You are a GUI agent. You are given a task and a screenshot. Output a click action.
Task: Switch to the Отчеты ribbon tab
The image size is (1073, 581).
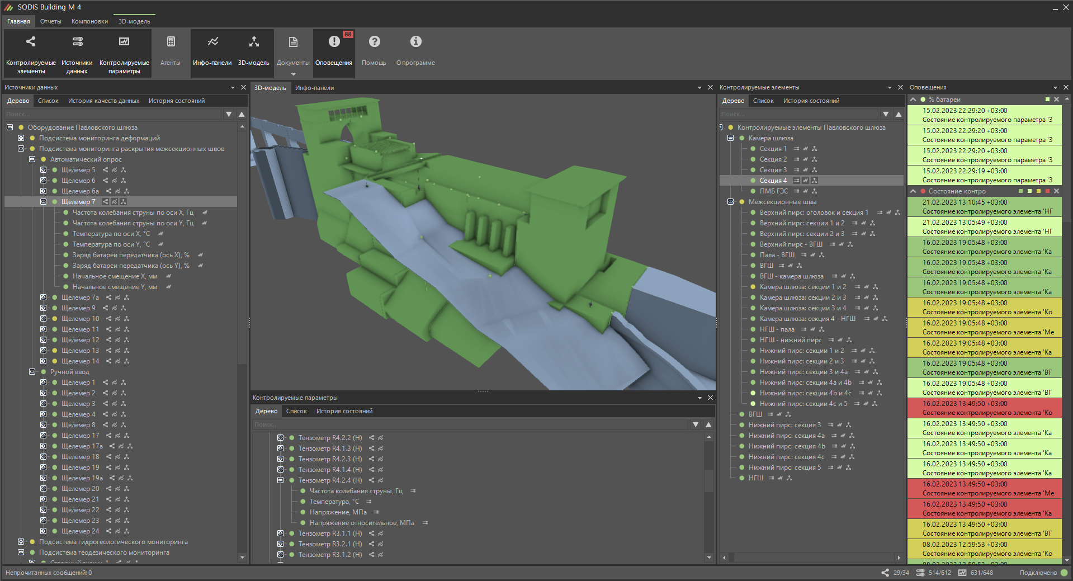[x=50, y=21]
